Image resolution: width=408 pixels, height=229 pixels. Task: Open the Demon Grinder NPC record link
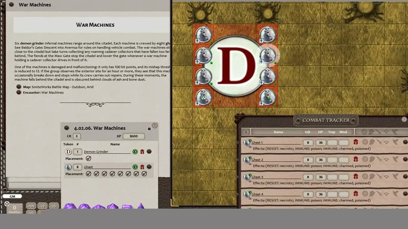pyautogui.click(x=149, y=152)
